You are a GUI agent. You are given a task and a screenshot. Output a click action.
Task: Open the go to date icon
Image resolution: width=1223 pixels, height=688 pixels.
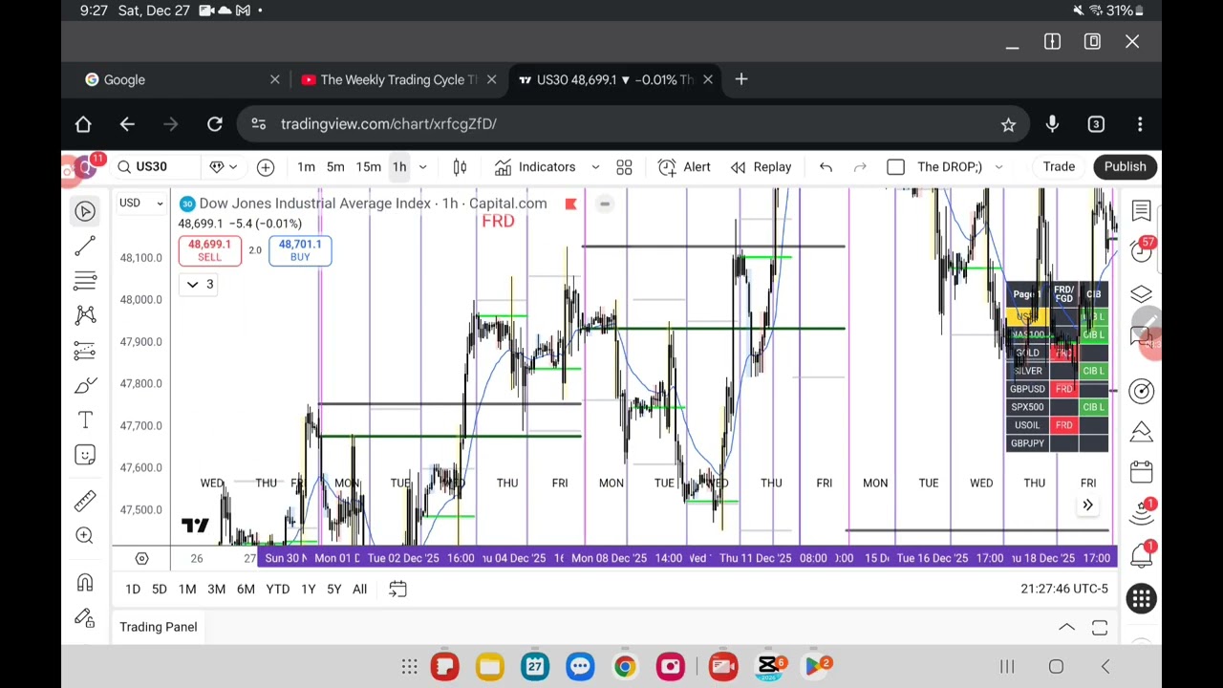click(x=397, y=589)
